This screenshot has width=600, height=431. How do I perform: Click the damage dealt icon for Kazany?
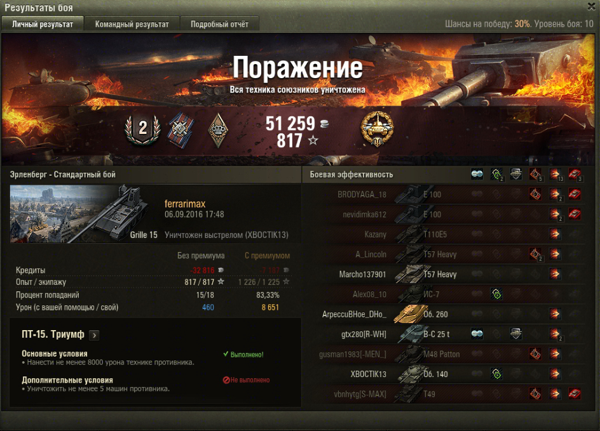point(555,234)
